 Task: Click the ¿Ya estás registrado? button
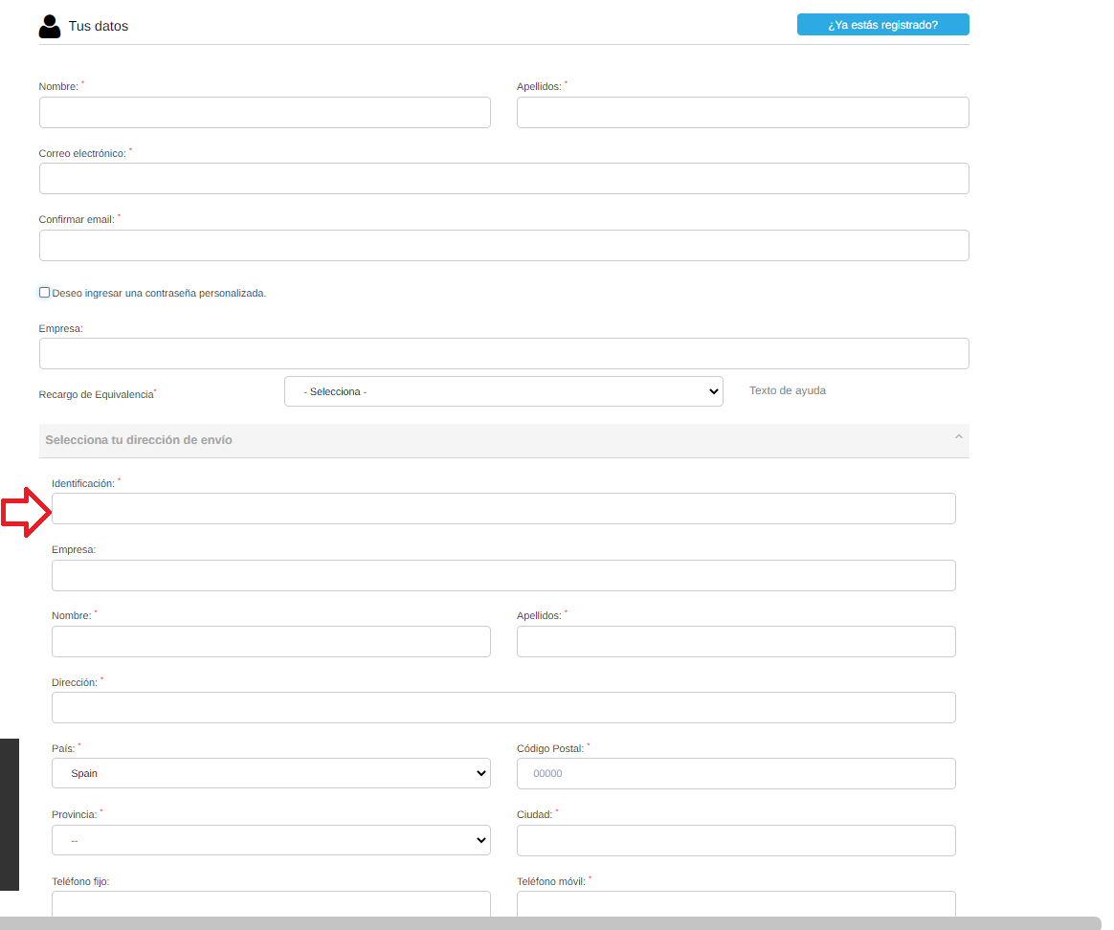click(x=882, y=24)
